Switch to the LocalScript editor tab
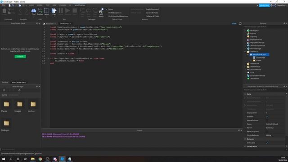Viewport: 288px width, 162px height. pyautogui.click(x=65, y=23)
